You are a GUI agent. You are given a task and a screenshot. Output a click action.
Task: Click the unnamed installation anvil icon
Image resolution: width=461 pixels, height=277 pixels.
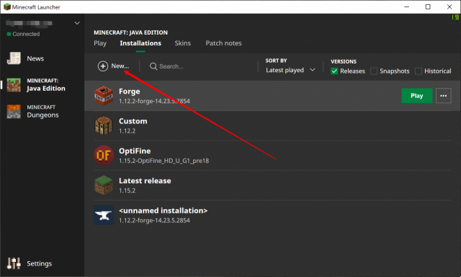click(104, 215)
